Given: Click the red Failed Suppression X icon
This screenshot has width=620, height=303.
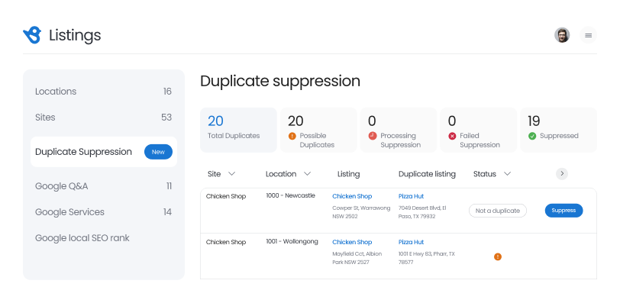Looking at the screenshot, I should [452, 136].
